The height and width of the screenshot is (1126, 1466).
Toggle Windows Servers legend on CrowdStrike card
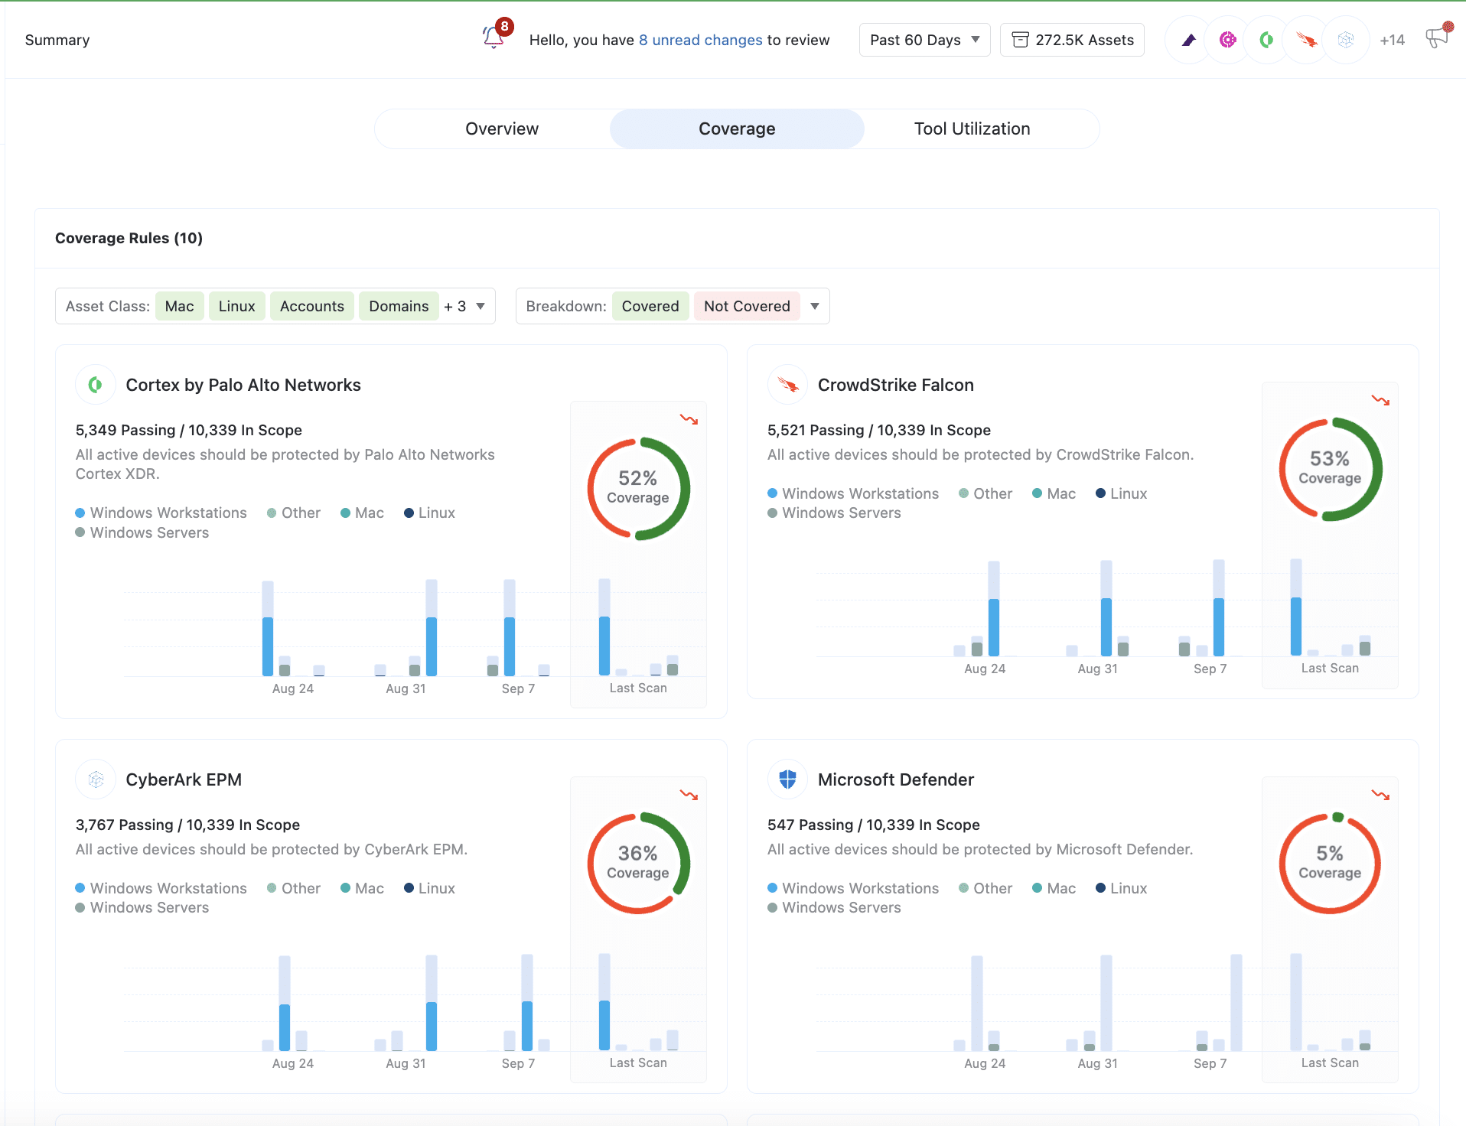[834, 513]
